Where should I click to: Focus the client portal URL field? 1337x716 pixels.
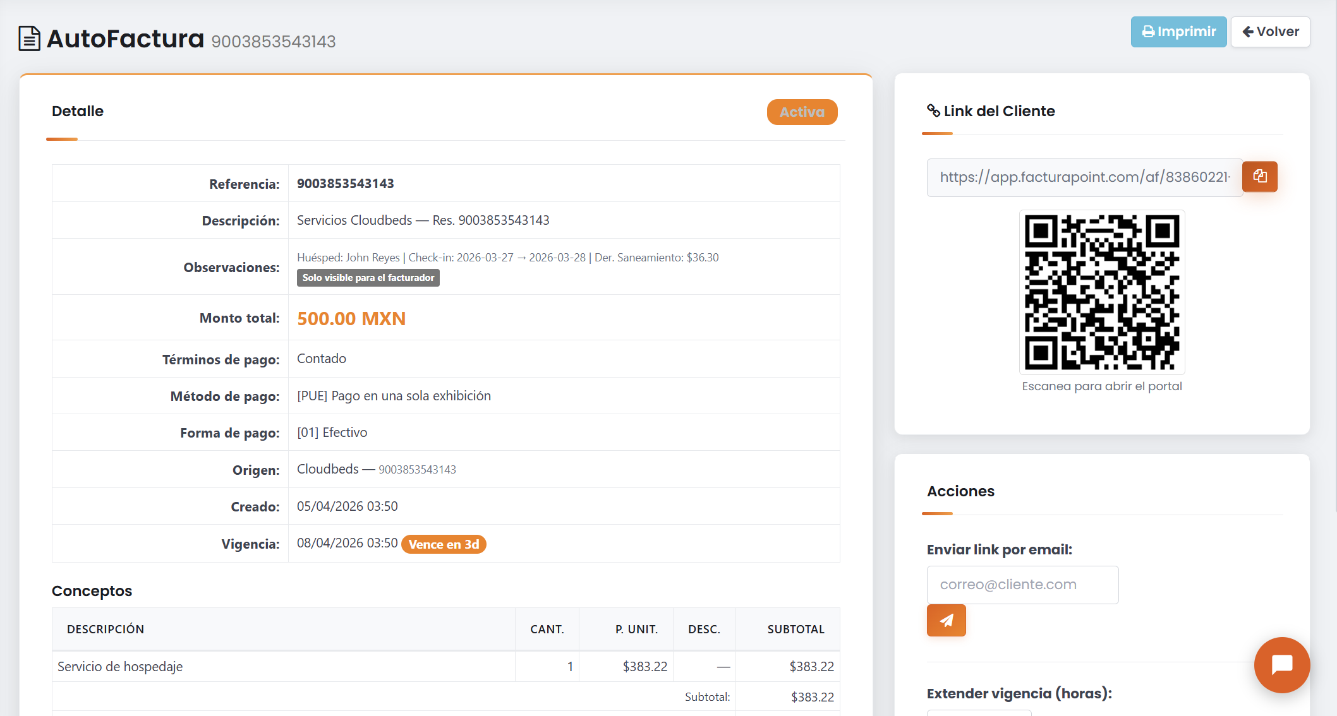point(1084,177)
